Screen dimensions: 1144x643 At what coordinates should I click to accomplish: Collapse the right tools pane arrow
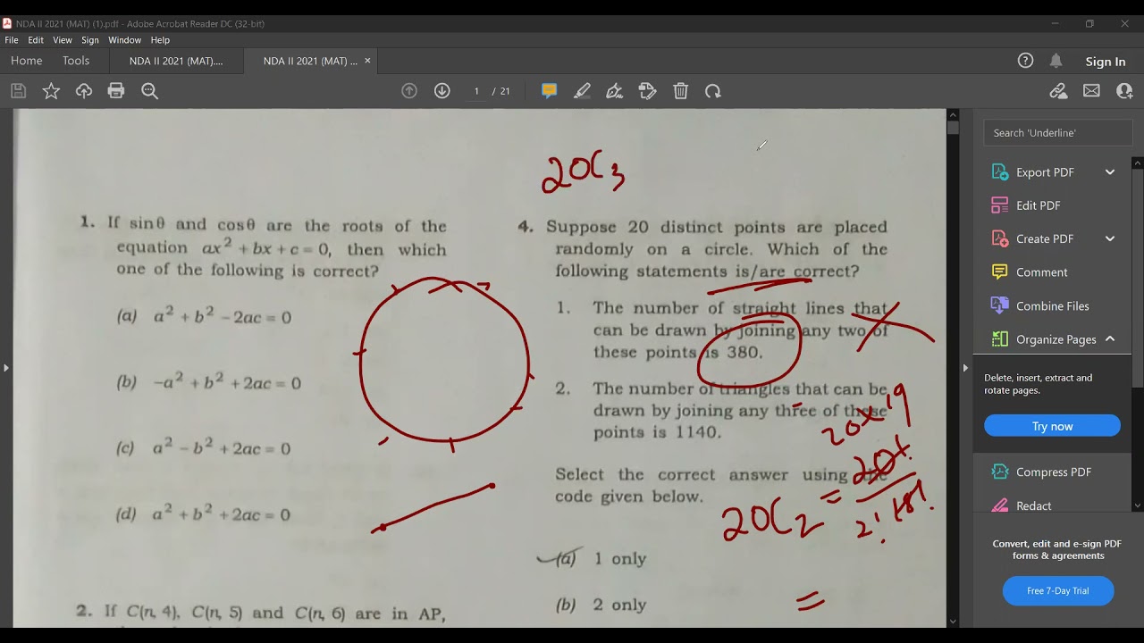pos(965,368)
